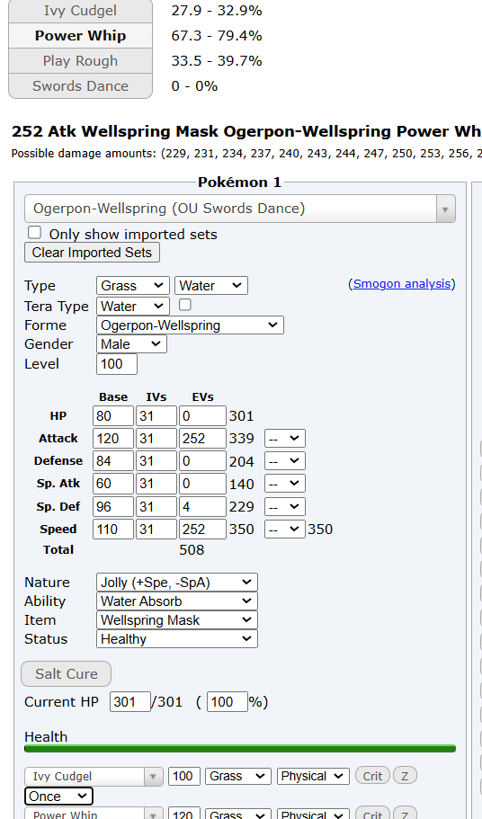Viewport: 482px width, 819px height.
Task: Toggle Z for Ivy Cudgel
Action: 405,776
